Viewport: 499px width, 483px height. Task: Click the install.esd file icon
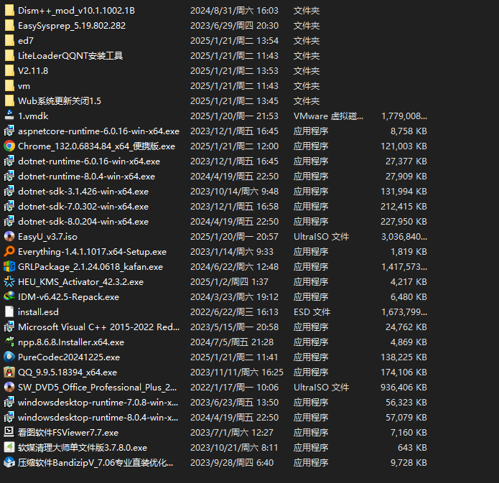coord(9,311)
